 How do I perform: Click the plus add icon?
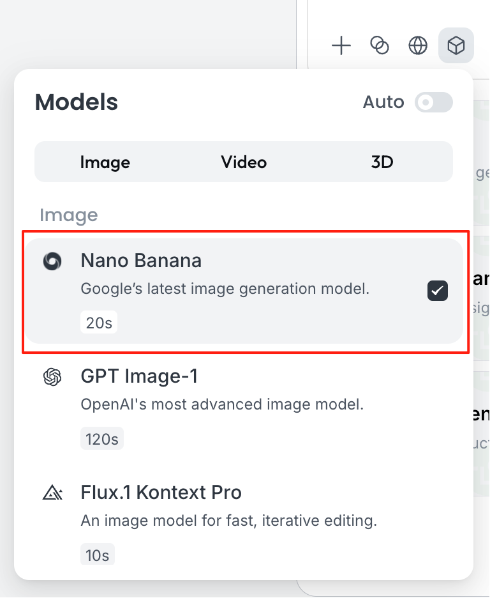(342, 45)
